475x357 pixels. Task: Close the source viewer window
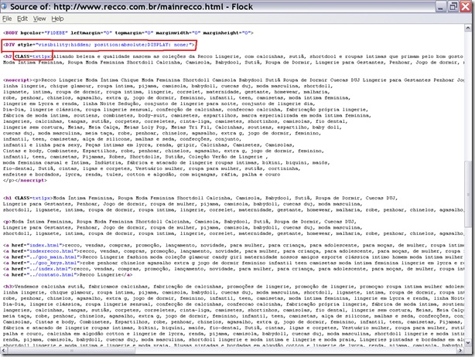click(x=466, y=7)
